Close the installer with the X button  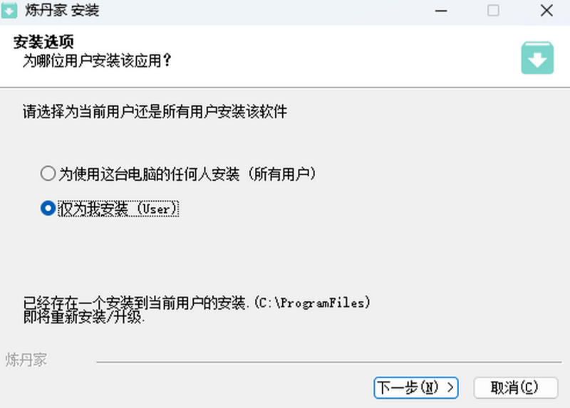coord(546,11)
